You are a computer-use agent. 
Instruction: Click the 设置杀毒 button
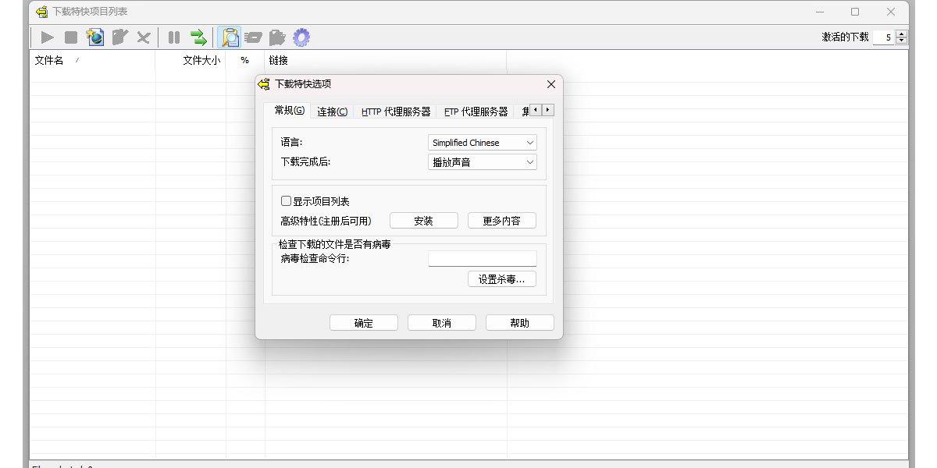click(x=502, y=279)
